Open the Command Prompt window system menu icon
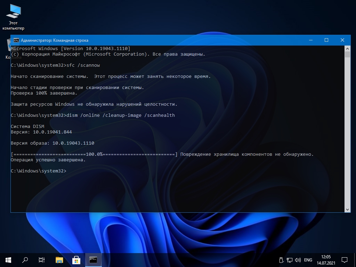Screen dimensions: 356x267 [16, 40]
